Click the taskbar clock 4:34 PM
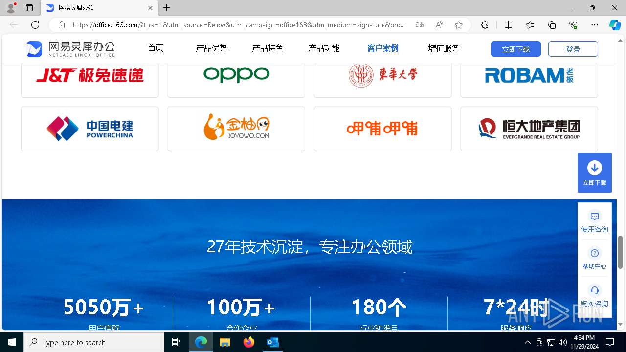This screenshot has width=626, height=352. click(x=584, y=342)
